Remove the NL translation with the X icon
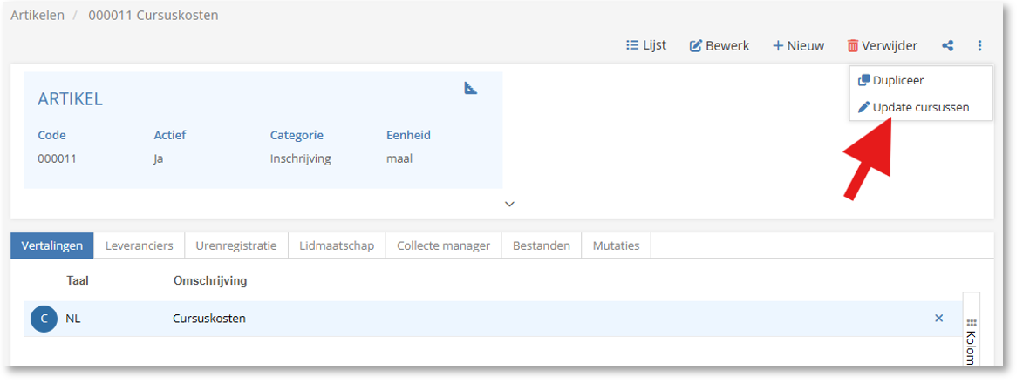This screenshot has height=383, width=1023. coord(938,319)
